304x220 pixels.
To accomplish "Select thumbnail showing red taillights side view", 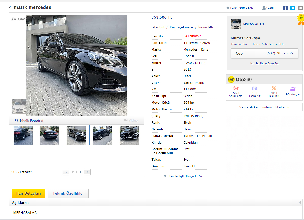I will (x=23, y=135).
